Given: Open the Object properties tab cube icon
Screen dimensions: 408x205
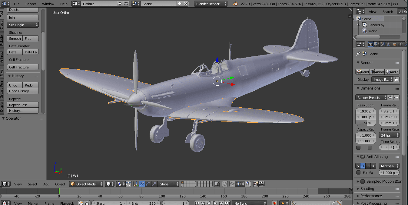Looking at the screenshot, I should pyautogui.click(x=395, y=44).
